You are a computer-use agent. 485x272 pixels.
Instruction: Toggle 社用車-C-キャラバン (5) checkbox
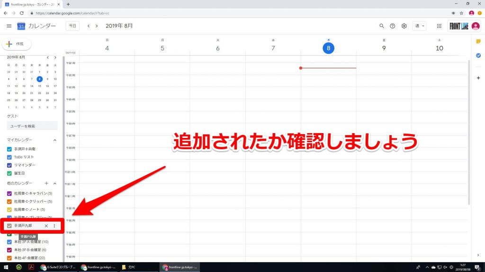pyautogui.click(x=9, y=194)
